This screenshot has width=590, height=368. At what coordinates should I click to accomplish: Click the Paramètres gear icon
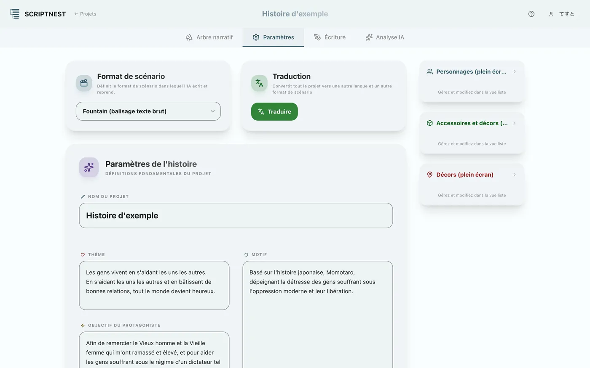coord(256,37)
